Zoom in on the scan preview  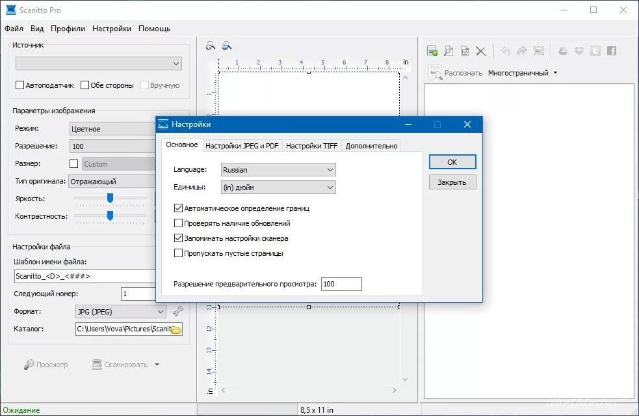(211, 46)
